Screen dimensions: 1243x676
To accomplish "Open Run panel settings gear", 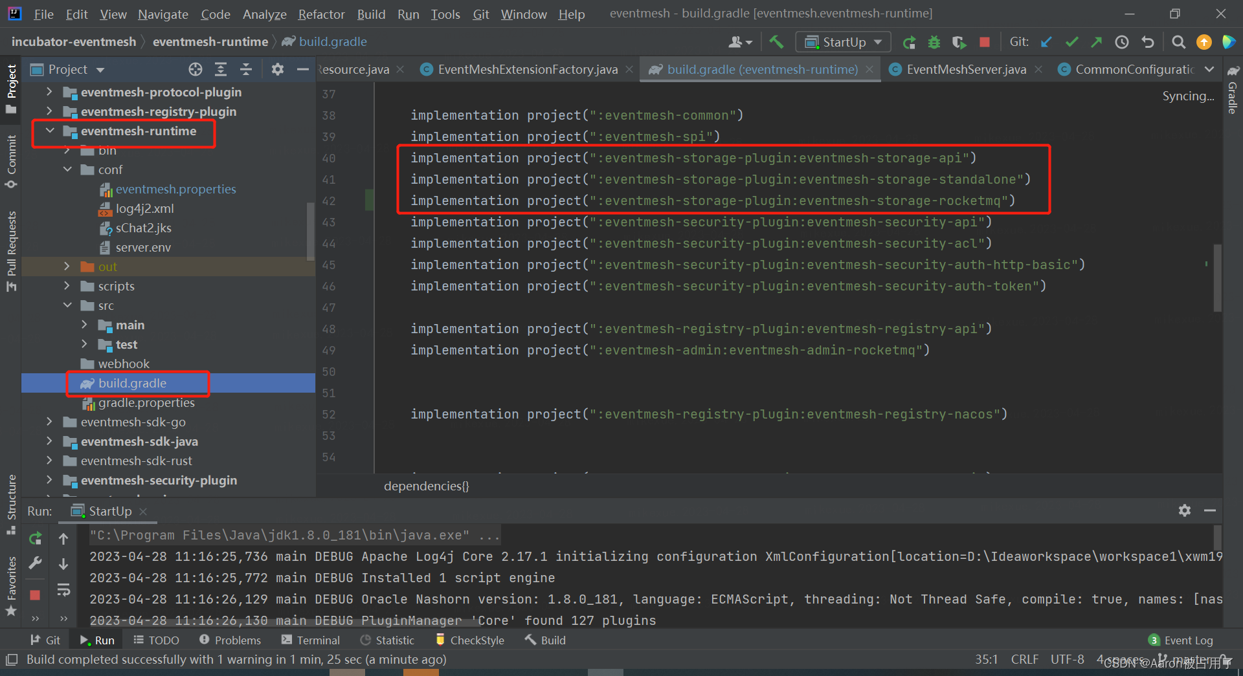I will [1185, 510].
